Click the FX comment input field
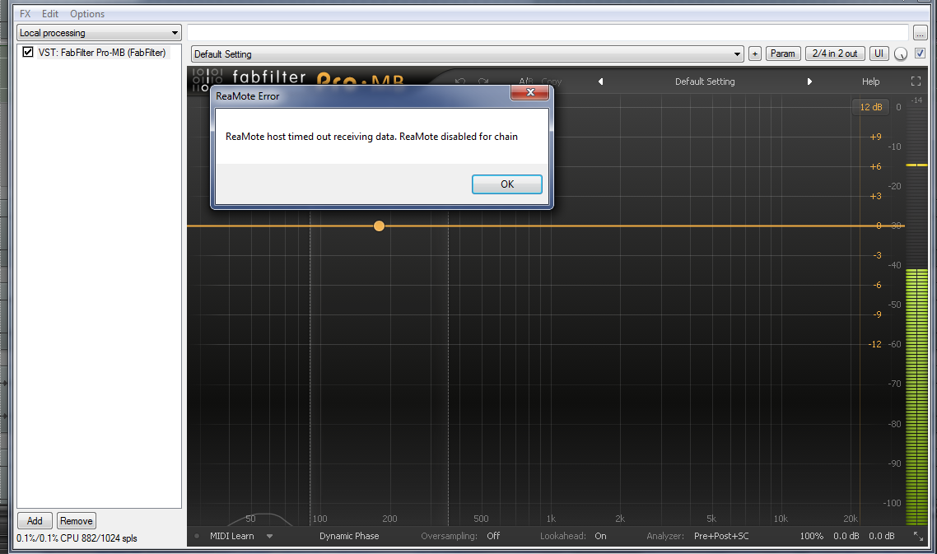 tap(548, 33)
